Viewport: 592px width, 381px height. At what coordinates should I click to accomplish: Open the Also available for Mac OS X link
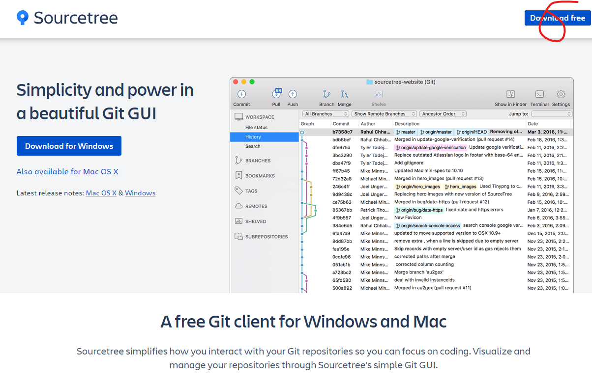coord(67,171)
